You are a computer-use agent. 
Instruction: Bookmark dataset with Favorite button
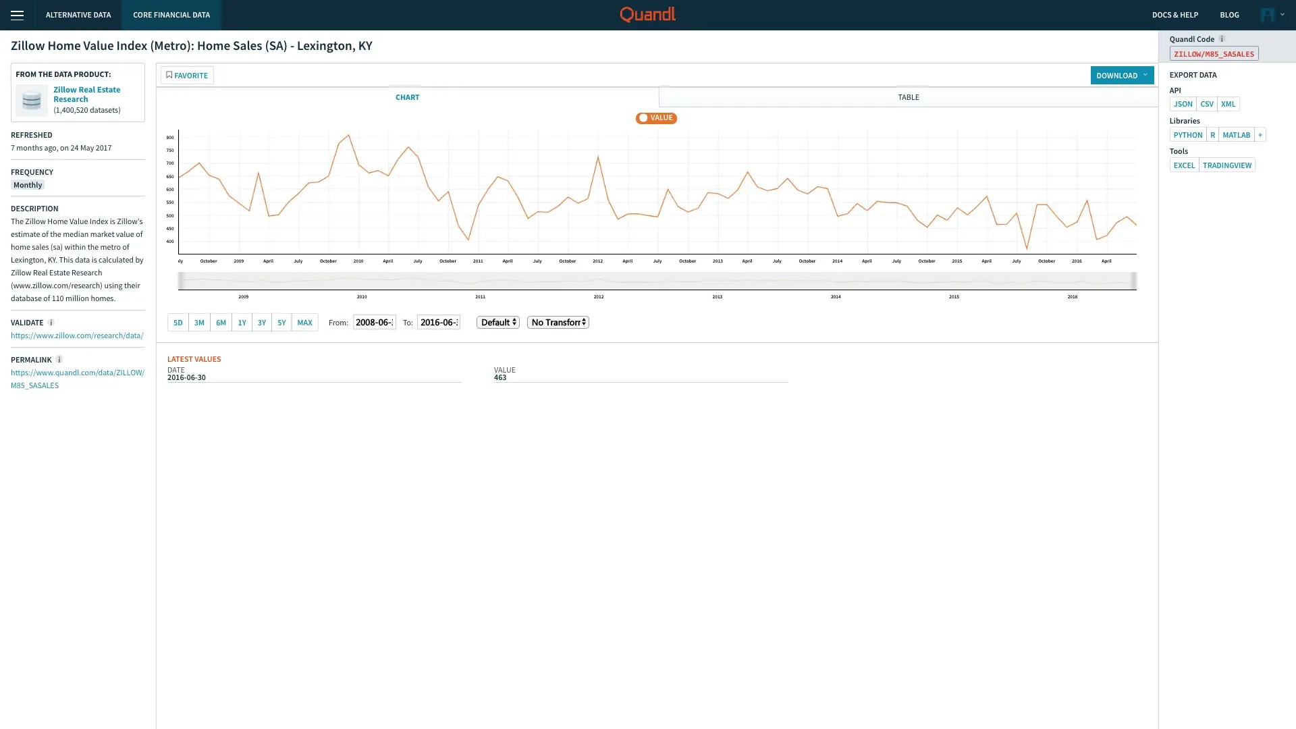[x=187, y=75]
